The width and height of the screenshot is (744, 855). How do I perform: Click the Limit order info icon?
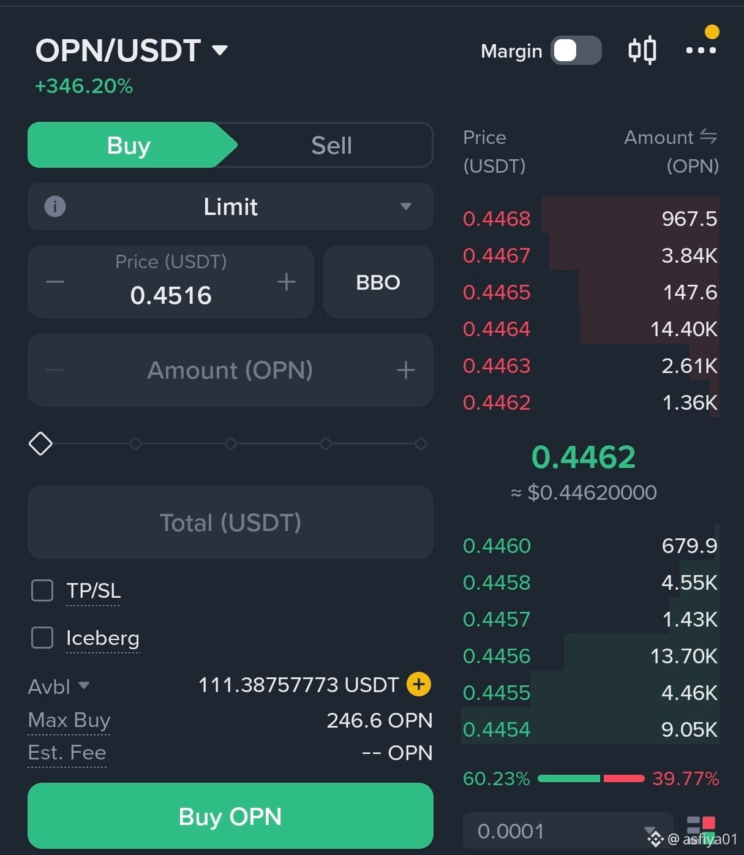coord(55,206)
